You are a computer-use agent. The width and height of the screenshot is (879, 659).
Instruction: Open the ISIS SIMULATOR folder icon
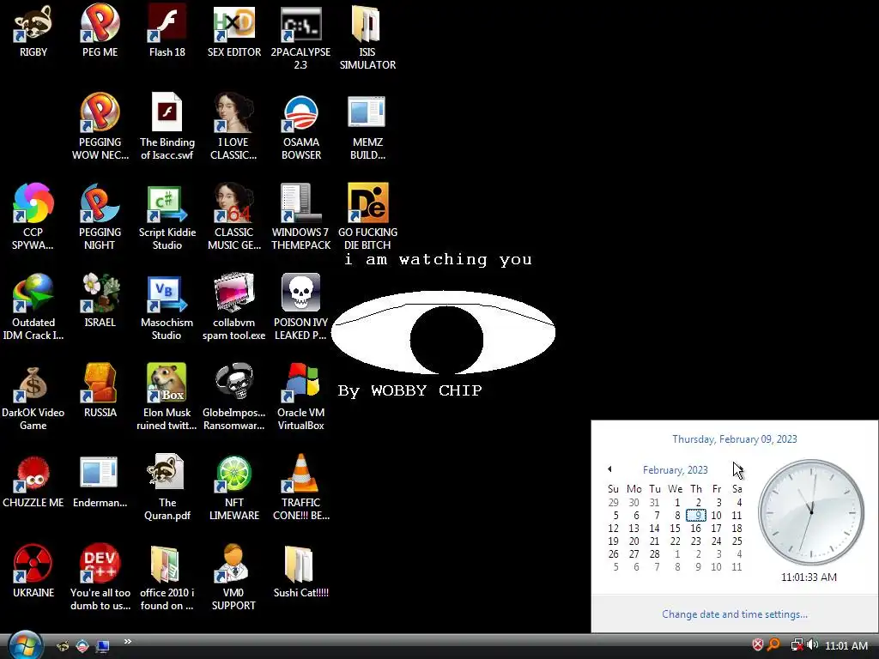click(x=367, y=38)
